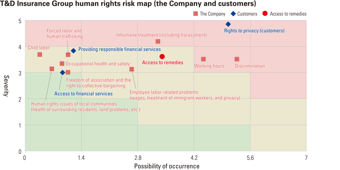Select the Employee labor-related problems square
Image resolution: width=340 pixels, height=170 pixels.
click(131, 69)
